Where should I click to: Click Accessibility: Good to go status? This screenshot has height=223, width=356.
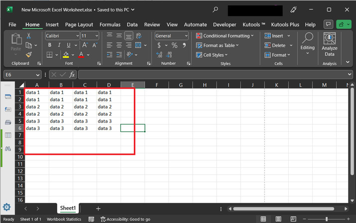(125, 219)
